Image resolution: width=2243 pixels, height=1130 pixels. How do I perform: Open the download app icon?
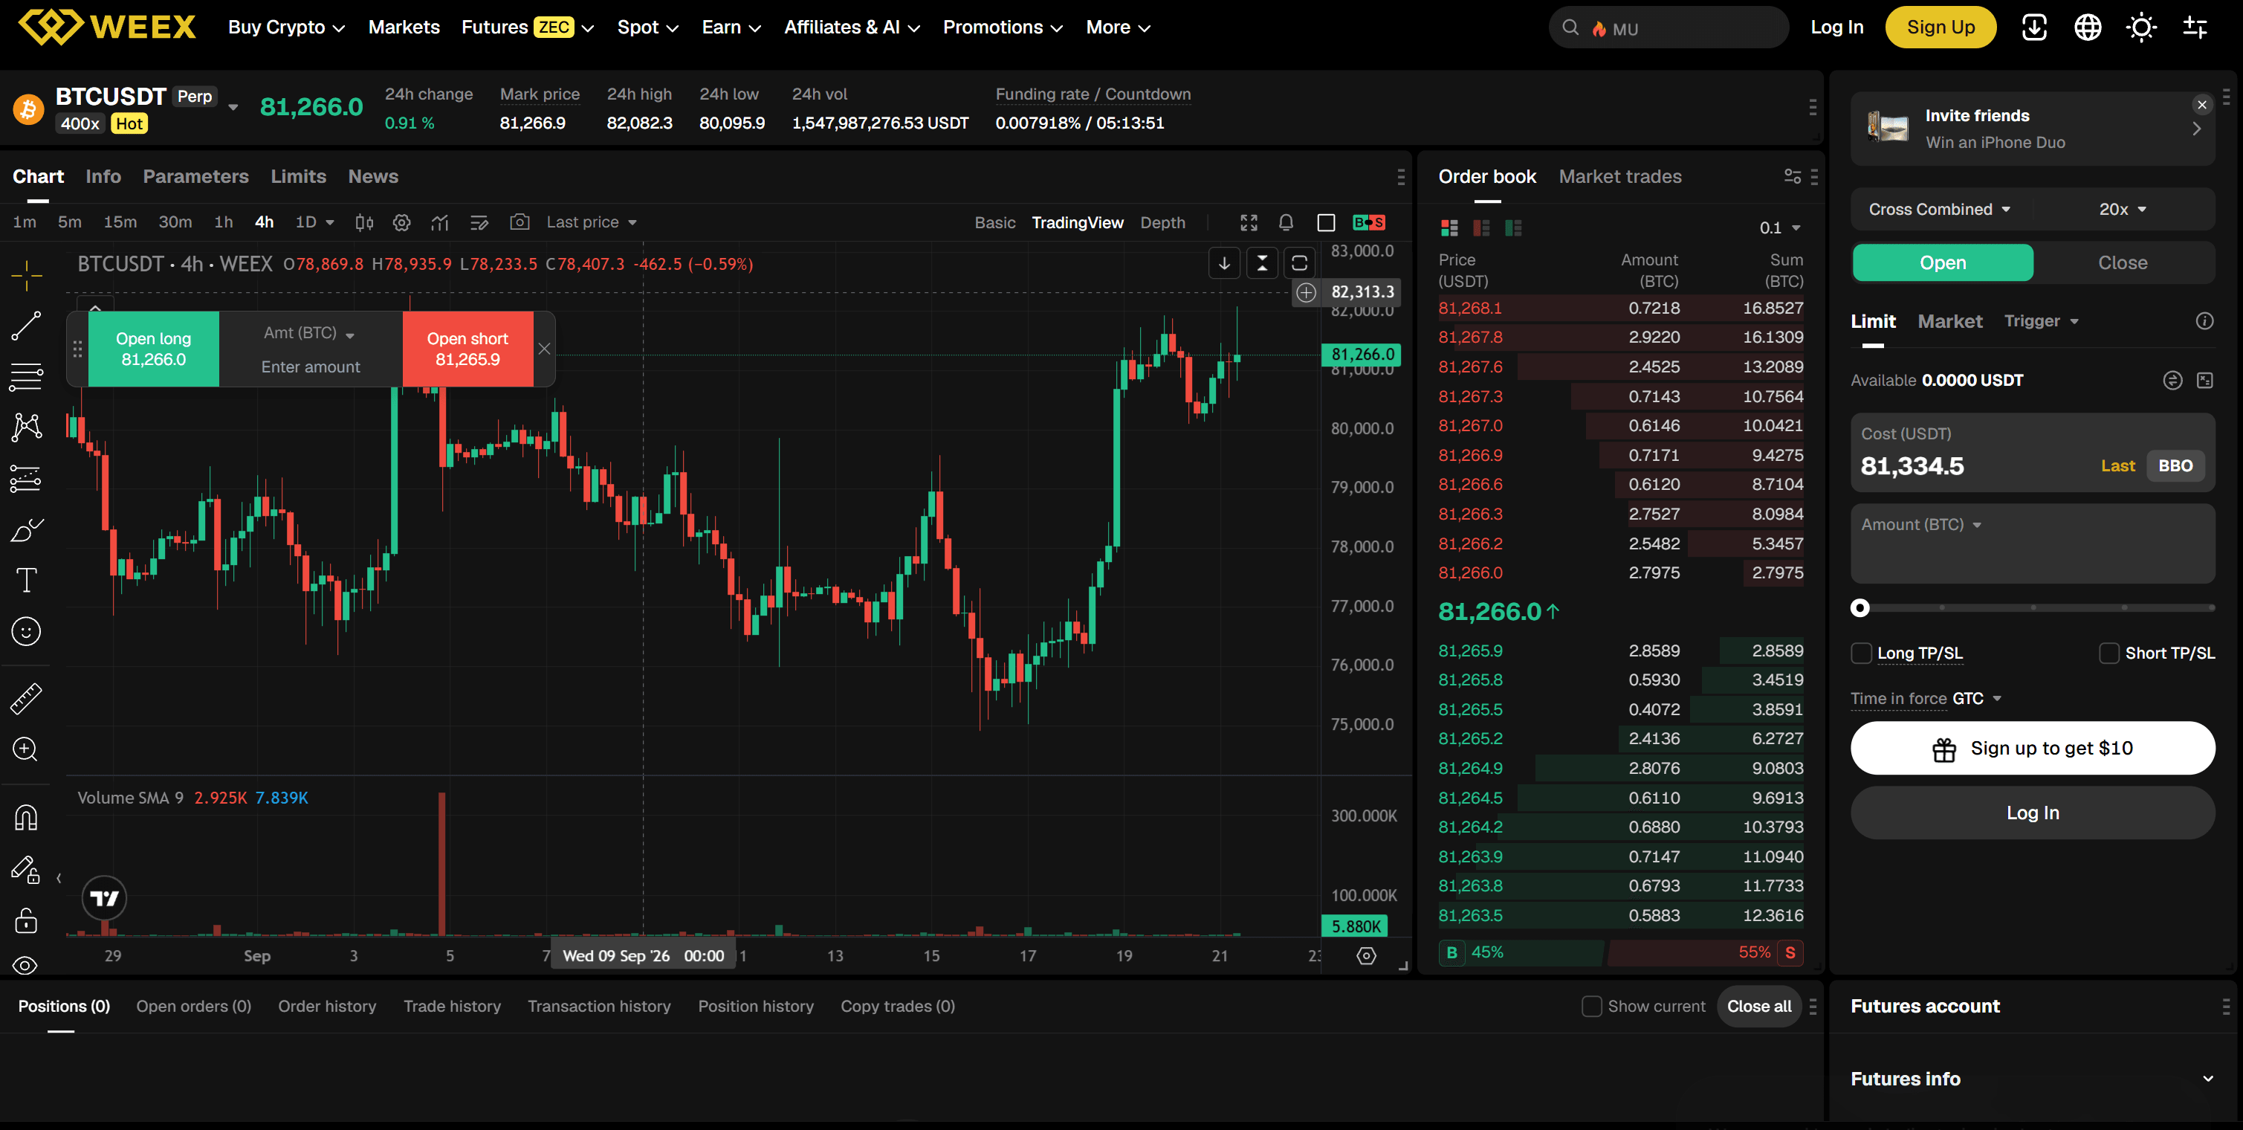pyautogui.click(x=2034, y=28)
